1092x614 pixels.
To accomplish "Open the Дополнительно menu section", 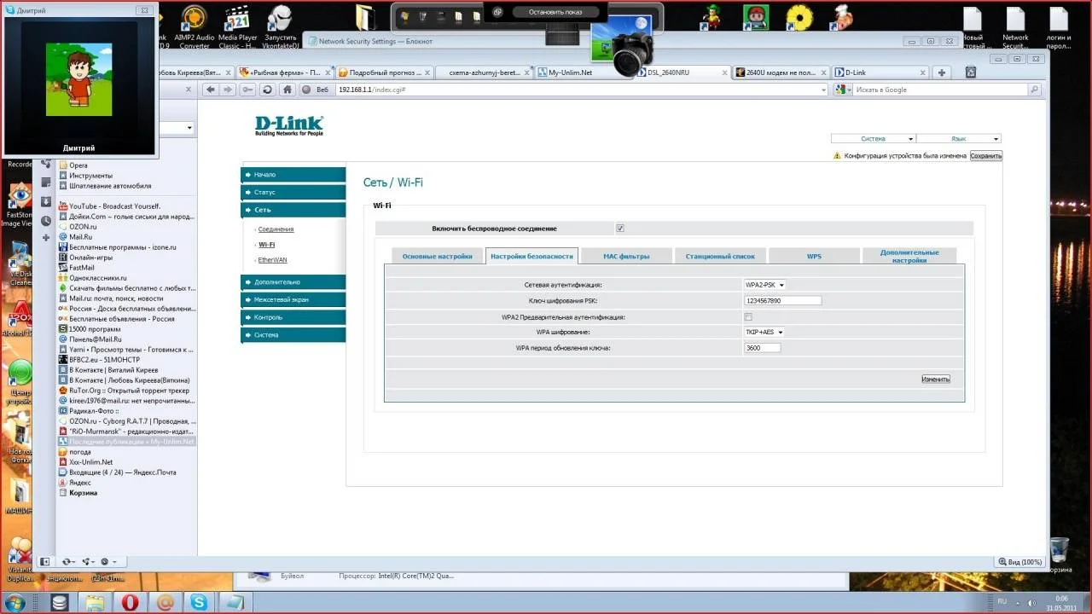I will point(293,282).
